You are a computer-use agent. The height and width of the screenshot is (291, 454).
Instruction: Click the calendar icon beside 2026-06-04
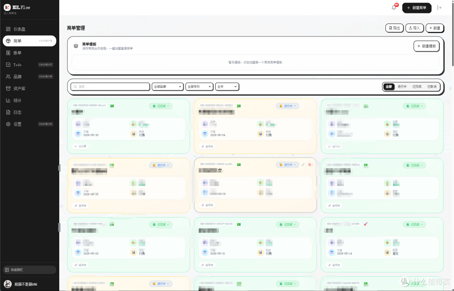click(205, 134)
